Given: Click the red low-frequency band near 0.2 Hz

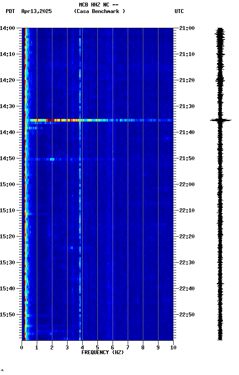Looking at the screenshot, I should (x=25, y=184).
